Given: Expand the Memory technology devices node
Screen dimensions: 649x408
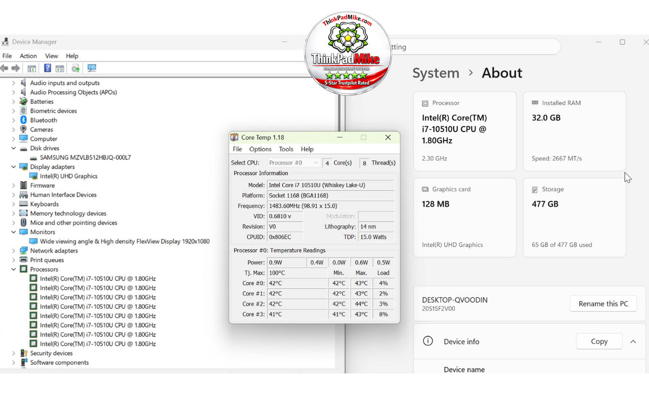Looking at the screenshot, I should [14, 213].
